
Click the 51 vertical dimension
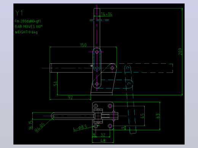[x=56, y=83]
